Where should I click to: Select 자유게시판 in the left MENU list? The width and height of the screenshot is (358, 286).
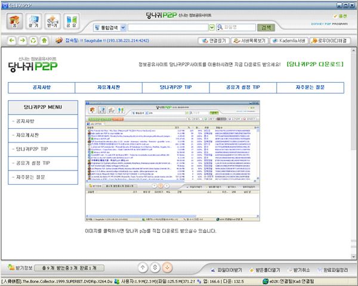pyautogui.click(x=43, y=135)
